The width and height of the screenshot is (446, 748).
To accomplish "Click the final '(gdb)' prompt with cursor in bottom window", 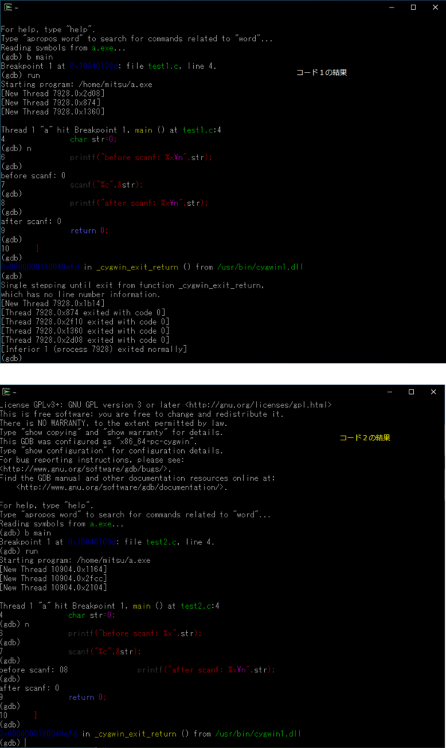I will pos(10,744).
